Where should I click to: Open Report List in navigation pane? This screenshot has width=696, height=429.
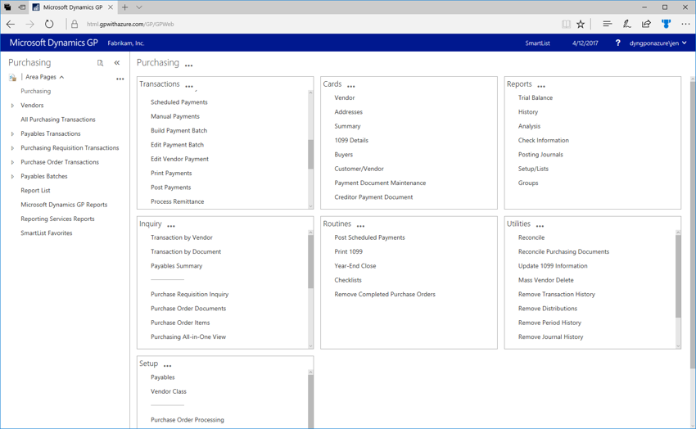pos(35,190)
